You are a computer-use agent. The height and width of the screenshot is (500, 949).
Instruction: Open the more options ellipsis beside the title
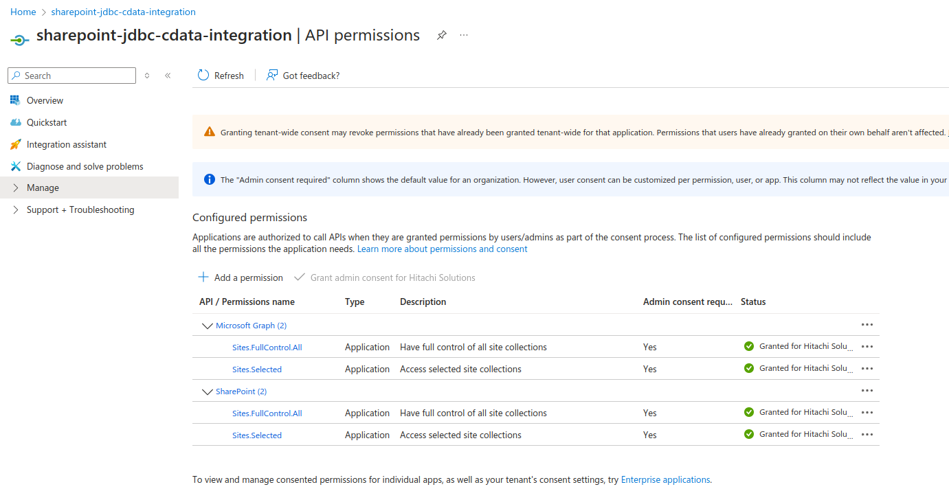point(464,35)
